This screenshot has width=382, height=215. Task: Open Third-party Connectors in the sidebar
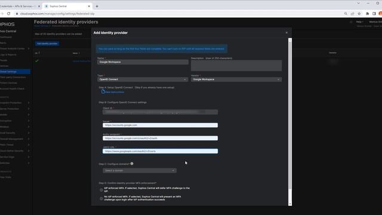[13, 77]
